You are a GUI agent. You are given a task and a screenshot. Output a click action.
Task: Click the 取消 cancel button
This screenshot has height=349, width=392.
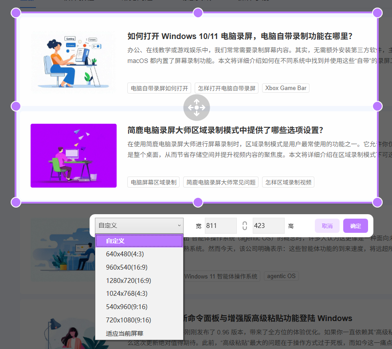pos(327,225)
